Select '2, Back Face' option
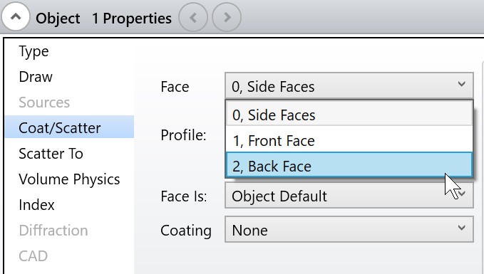 349,166
